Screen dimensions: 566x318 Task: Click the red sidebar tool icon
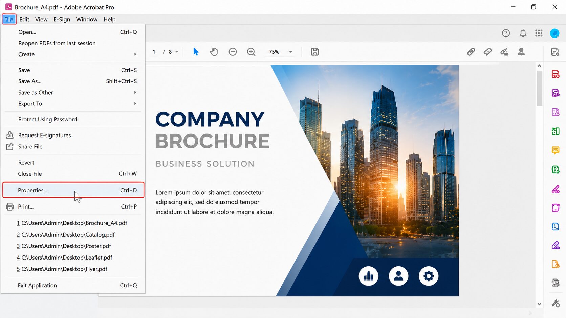tap(556, 74)
